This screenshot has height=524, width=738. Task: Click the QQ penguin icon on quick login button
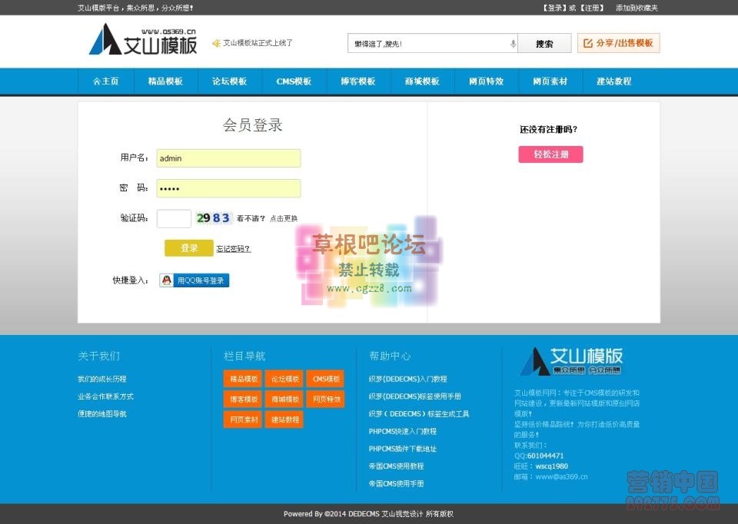166,280
